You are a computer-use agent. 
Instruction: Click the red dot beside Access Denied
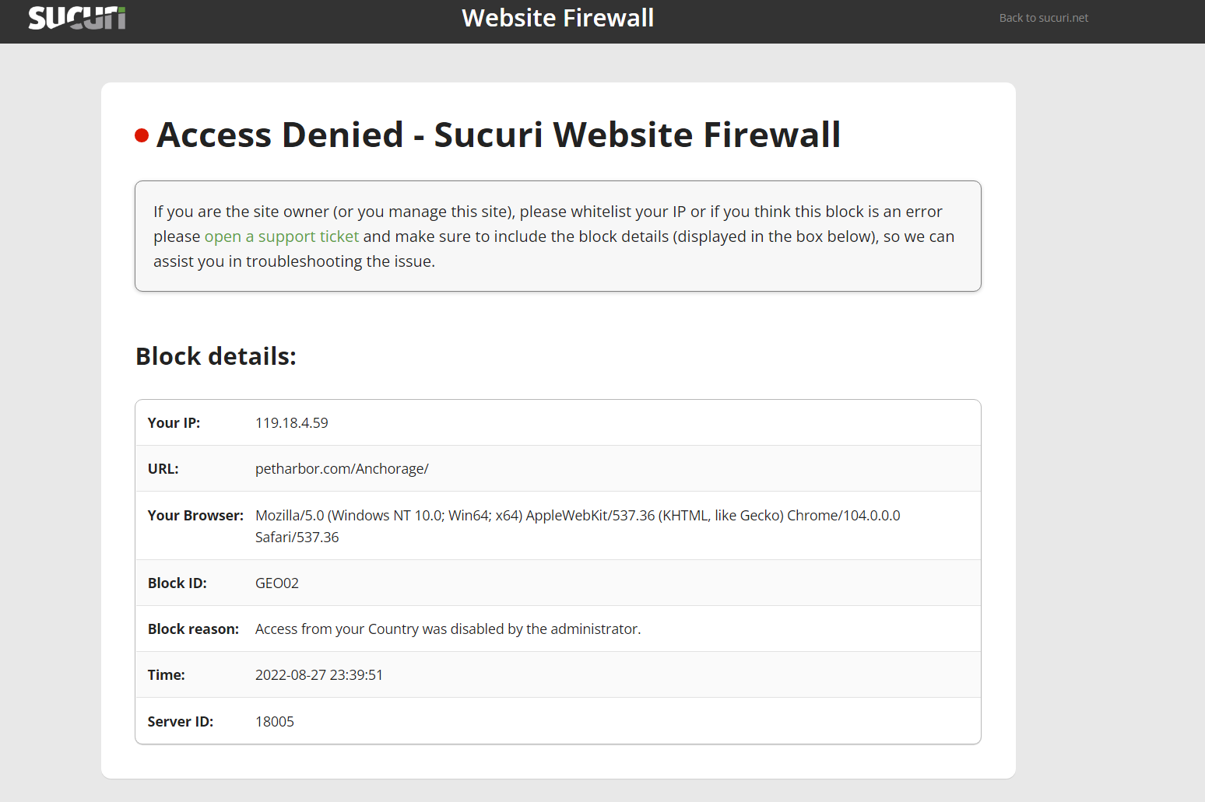coord(142,136)
